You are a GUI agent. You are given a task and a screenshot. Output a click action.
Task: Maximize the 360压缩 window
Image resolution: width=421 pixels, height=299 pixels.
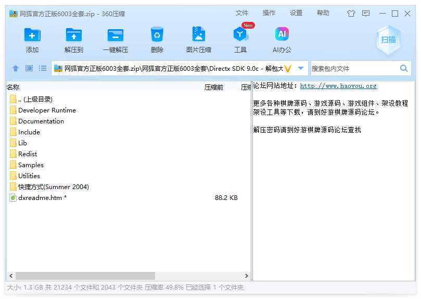click(x=395, y=14)
